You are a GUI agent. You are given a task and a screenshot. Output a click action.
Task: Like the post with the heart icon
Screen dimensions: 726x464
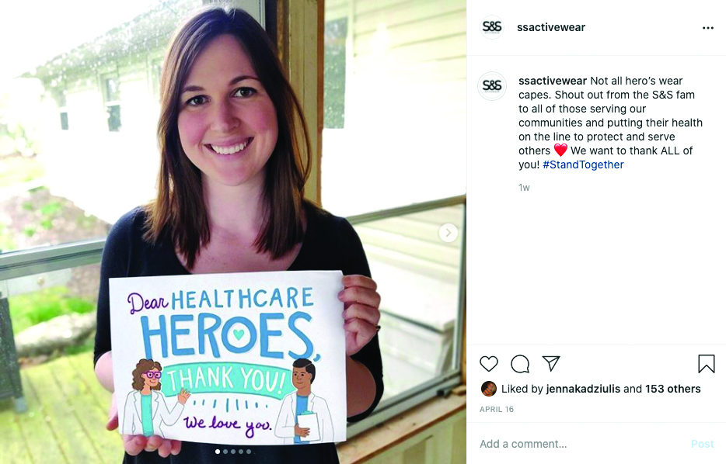coord(488,364)
